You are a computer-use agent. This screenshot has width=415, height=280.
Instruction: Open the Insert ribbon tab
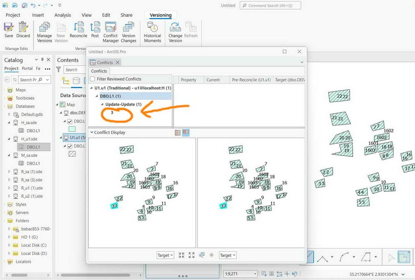[x=38, y=15]
